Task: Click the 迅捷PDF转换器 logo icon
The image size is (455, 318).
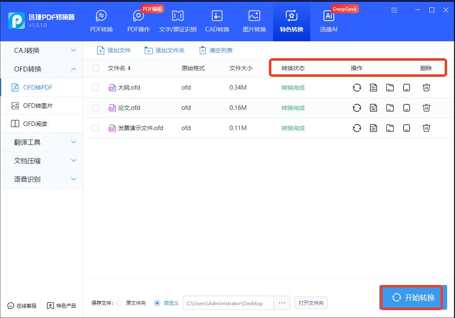Action: (17, 21)
